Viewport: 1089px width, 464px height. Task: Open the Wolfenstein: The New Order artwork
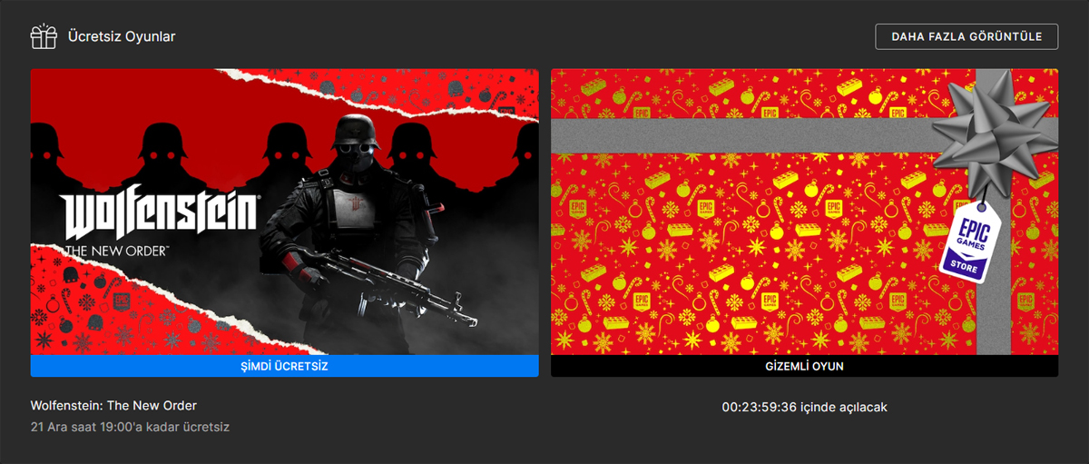tap(284, 212)
